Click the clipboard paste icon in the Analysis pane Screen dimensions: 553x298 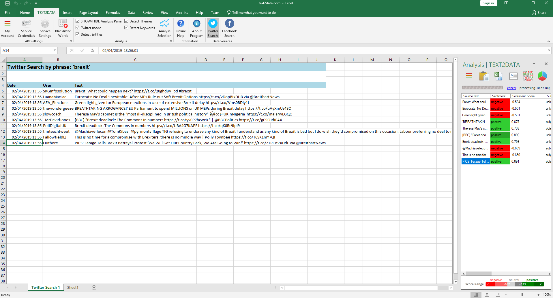[484, 76]
